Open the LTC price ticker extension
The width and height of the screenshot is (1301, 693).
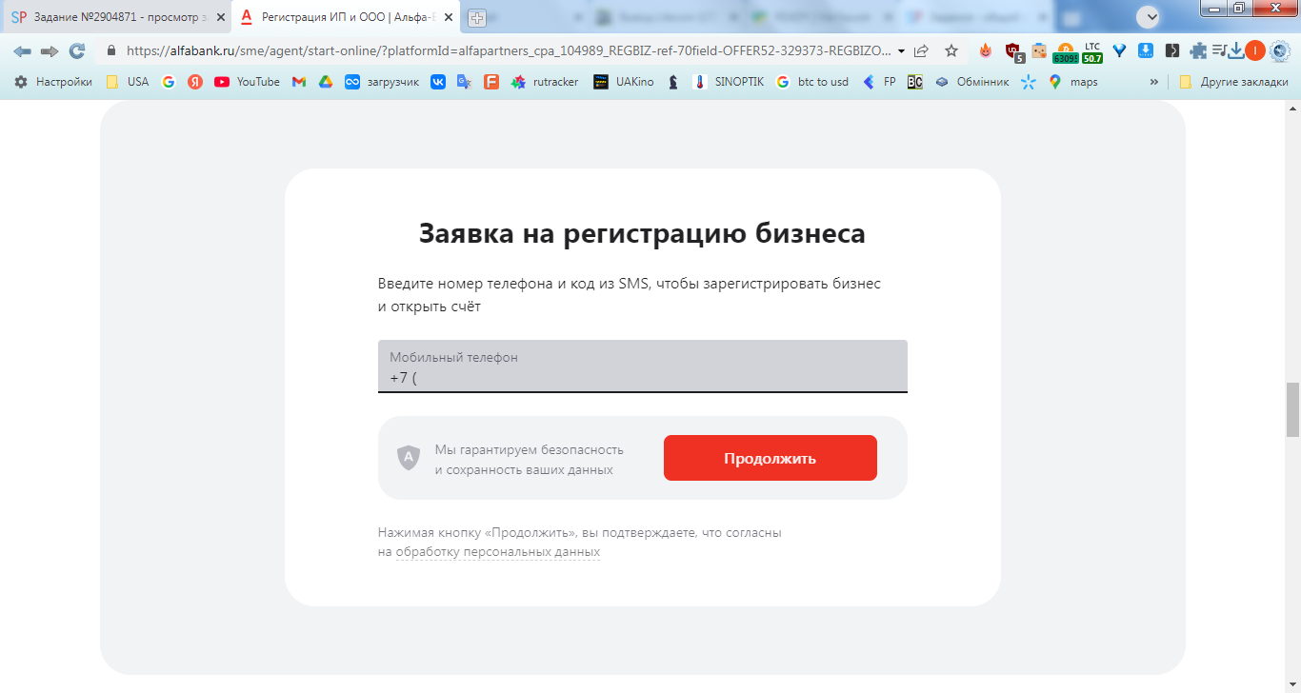(x=1091, y=52)
